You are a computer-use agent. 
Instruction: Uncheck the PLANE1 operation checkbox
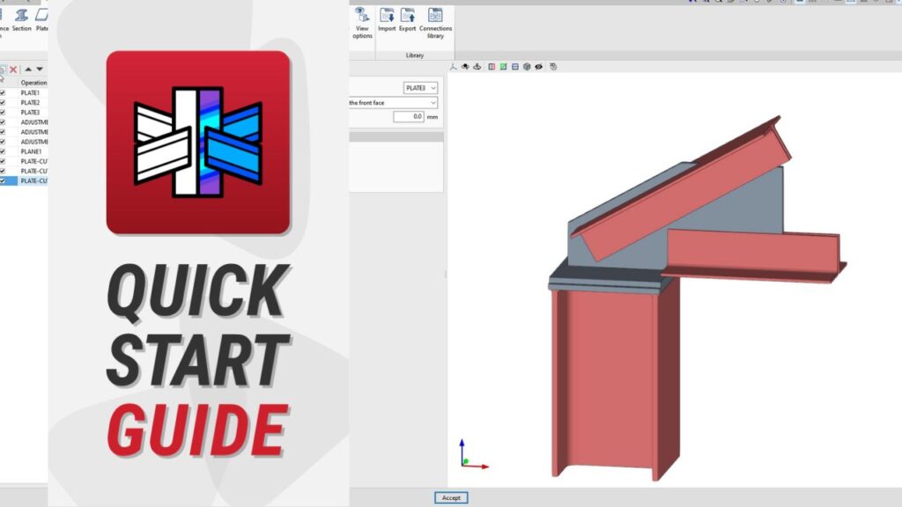tap(3, 151)
